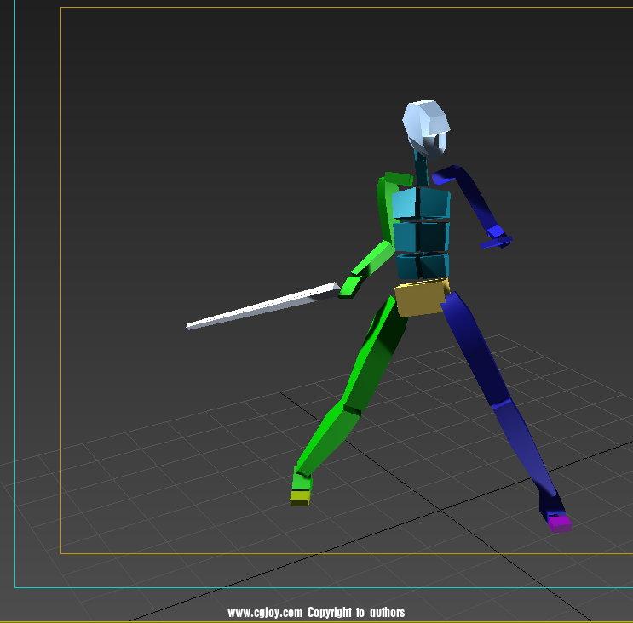Select the top cyan spine segment
The image size is (633, 623).
(421, 203)
